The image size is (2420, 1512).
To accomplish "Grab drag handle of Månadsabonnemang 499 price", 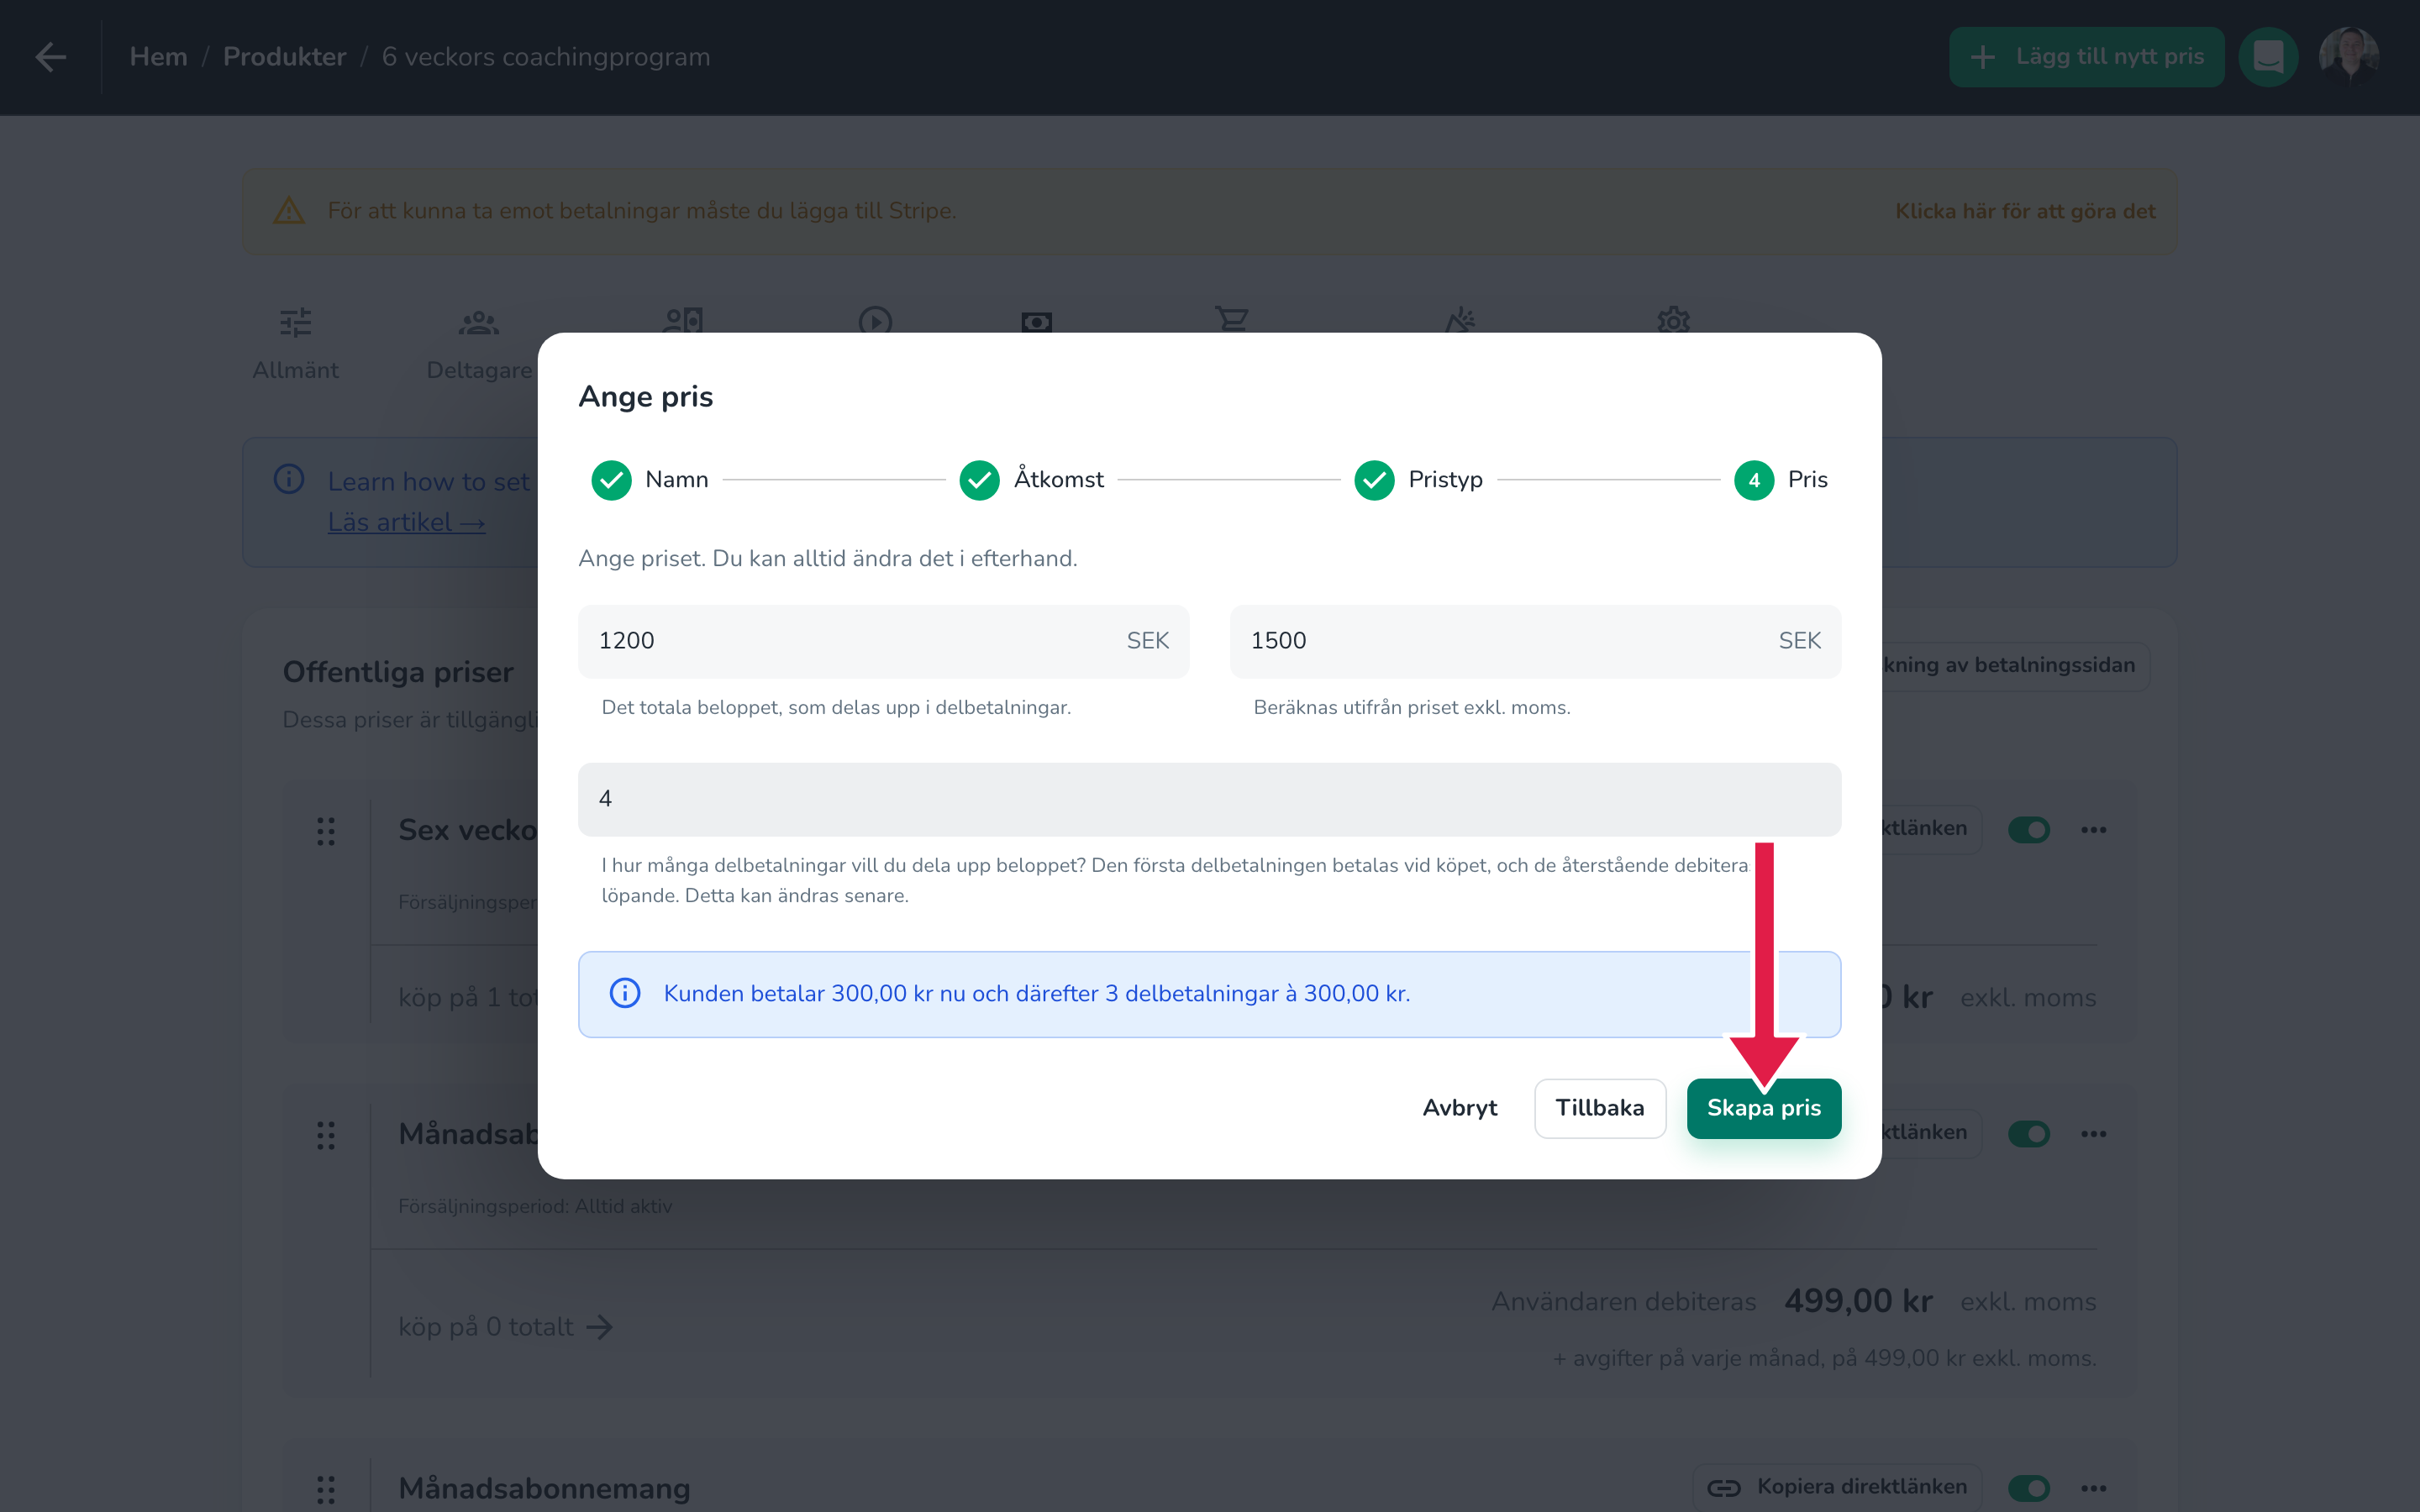I will [x=326, y=1135].
